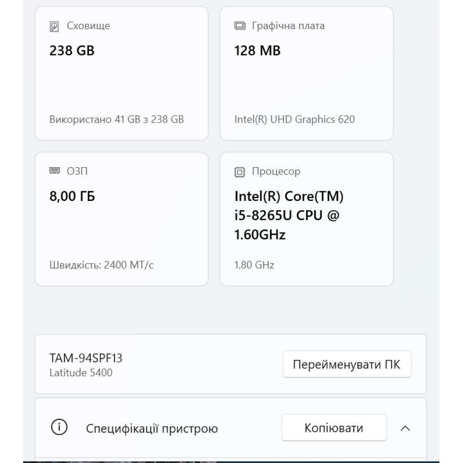
Task: Select the Графічна плата card
Action: point(307,72)
